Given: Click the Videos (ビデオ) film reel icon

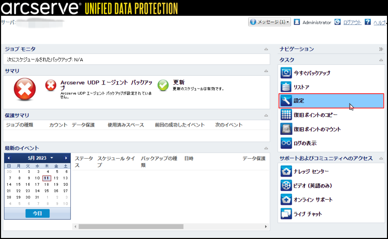Looking at the screenshot, I should click(x=286, y=185).
